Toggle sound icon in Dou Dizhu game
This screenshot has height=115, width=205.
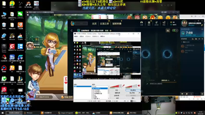28,15
